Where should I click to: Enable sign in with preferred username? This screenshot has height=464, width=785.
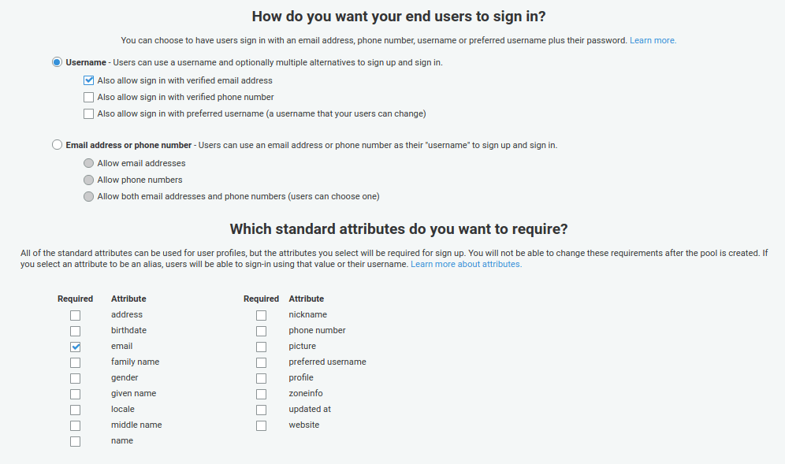click(x=88, y=114)
